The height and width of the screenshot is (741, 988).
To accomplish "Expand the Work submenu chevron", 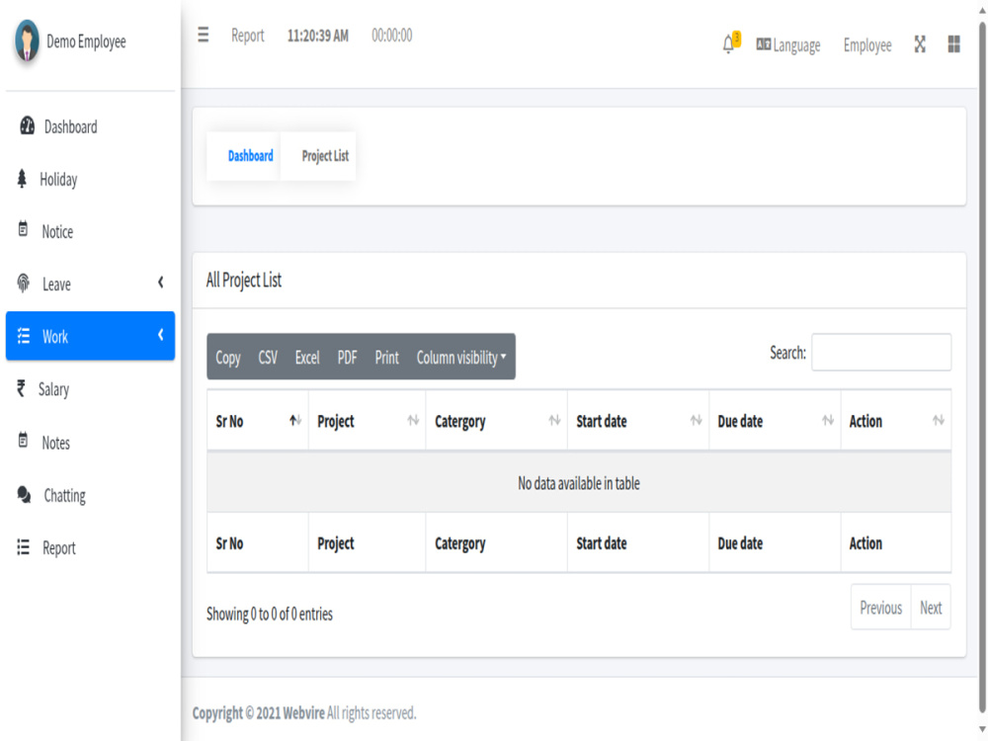I will tap(161, 335).
